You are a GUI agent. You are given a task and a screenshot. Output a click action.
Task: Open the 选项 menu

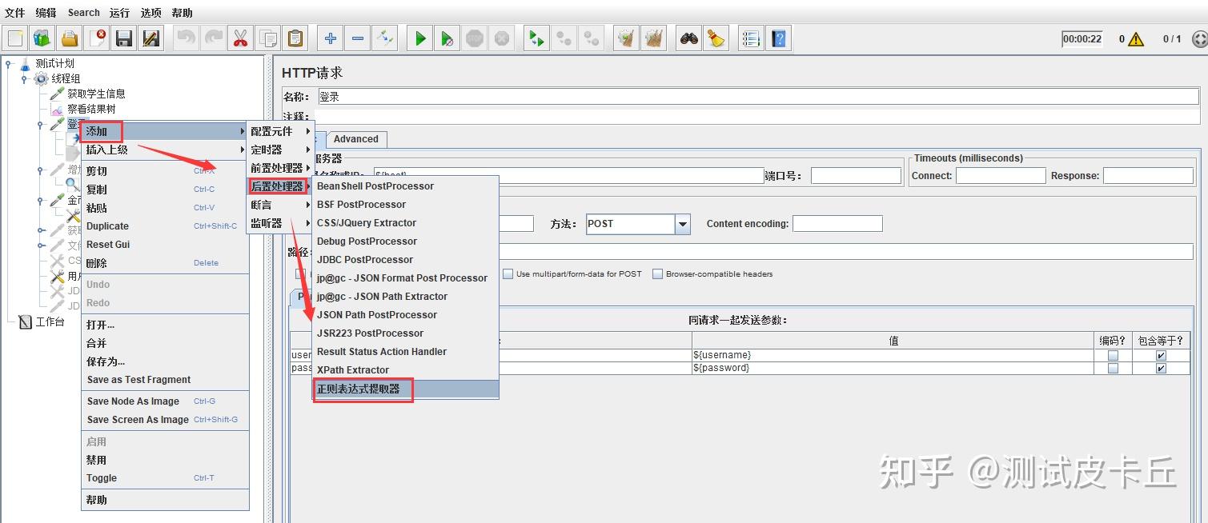(150, 13)
